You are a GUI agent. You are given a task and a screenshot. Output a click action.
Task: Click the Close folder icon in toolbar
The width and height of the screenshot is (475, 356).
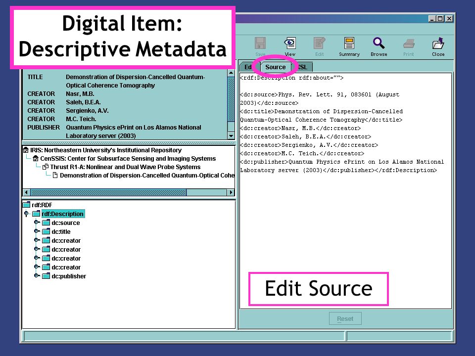pyautogui.click(x=438, y=44)
